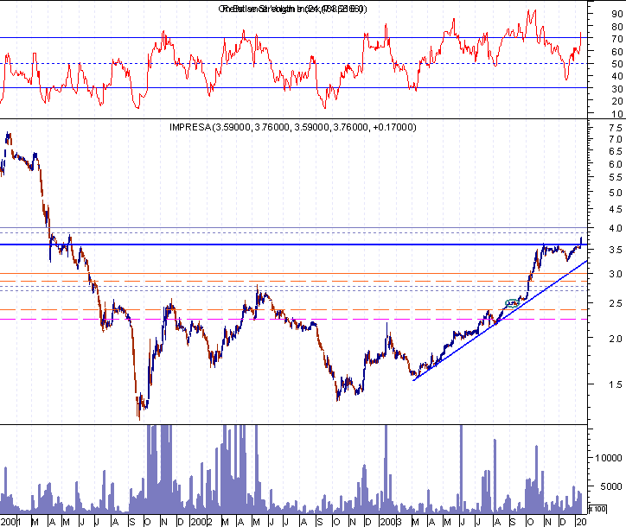Select the thick blue resistance line near 3.6
Screen dimensions: 626x527
(293, 244)
